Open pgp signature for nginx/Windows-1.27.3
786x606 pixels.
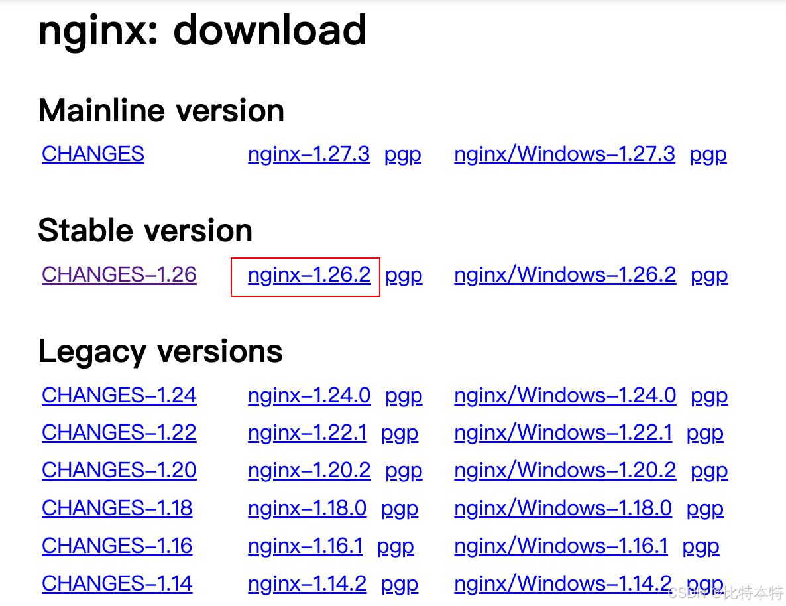point(708,155)
